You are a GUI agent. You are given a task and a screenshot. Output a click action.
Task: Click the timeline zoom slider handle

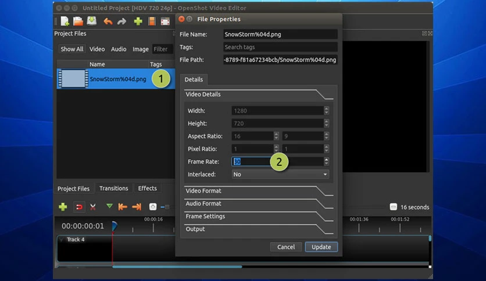tap(167, 207)
